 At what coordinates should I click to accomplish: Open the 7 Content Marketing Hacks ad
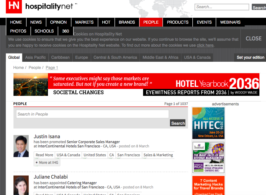[x=208, y=185]
